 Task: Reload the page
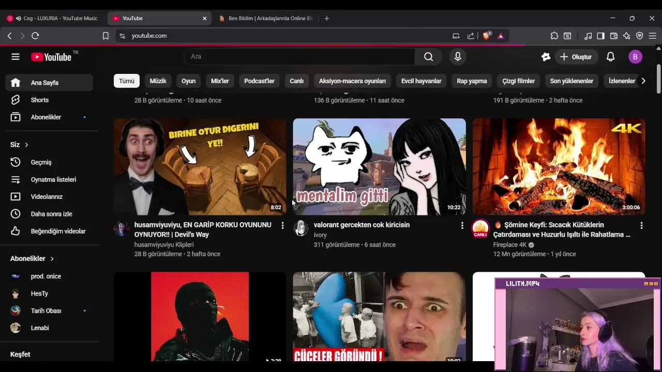point(35,36)
